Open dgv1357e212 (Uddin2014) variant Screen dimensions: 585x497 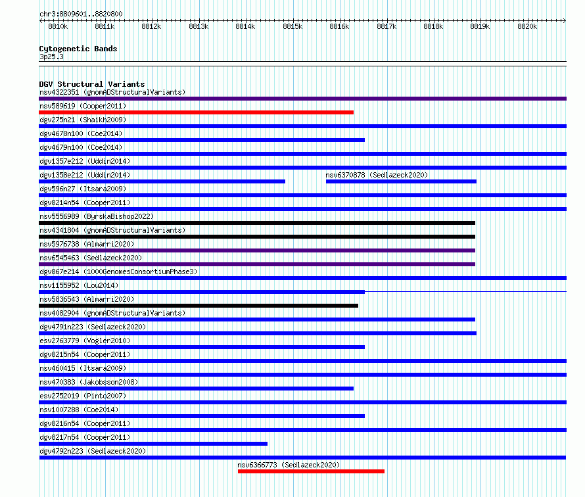85,161
